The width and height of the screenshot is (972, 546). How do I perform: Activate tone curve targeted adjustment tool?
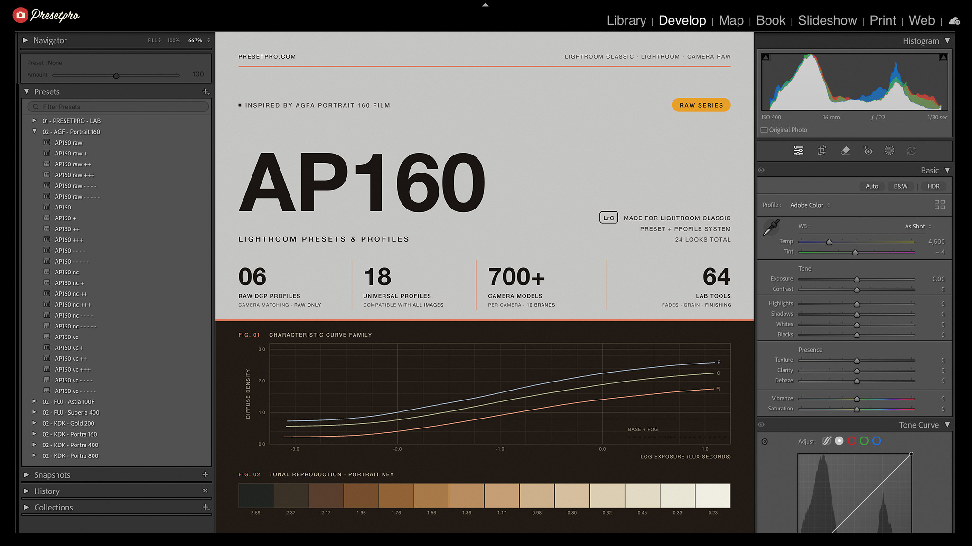[x=765, y=442]
